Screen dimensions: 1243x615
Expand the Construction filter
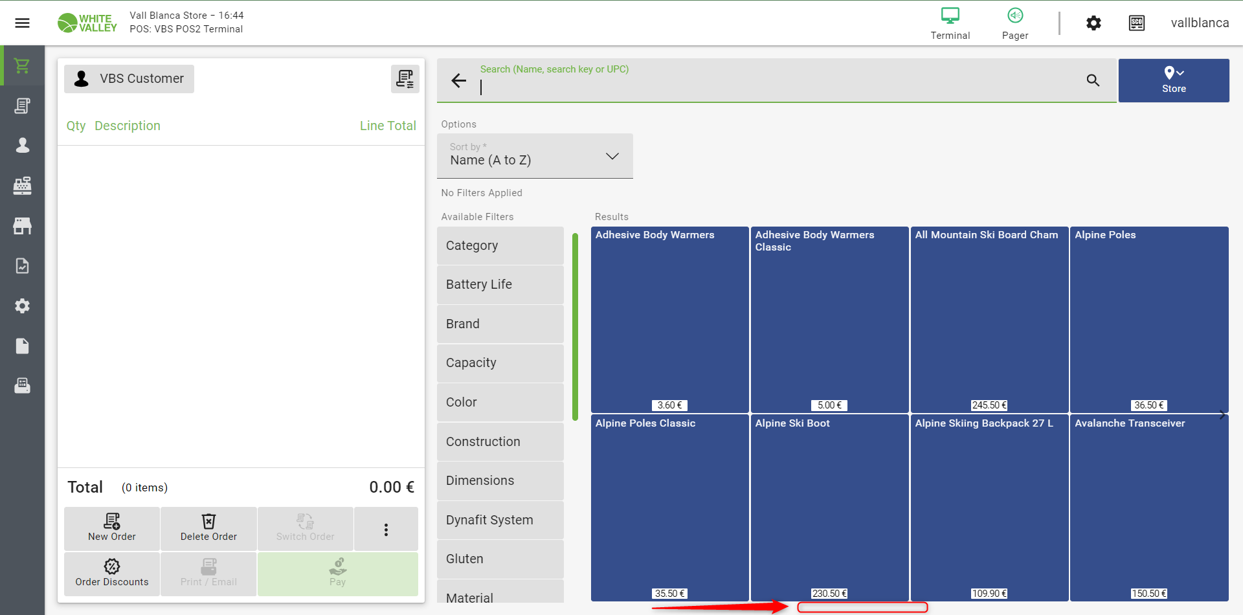pyautogui.click(x=500, y=442)
